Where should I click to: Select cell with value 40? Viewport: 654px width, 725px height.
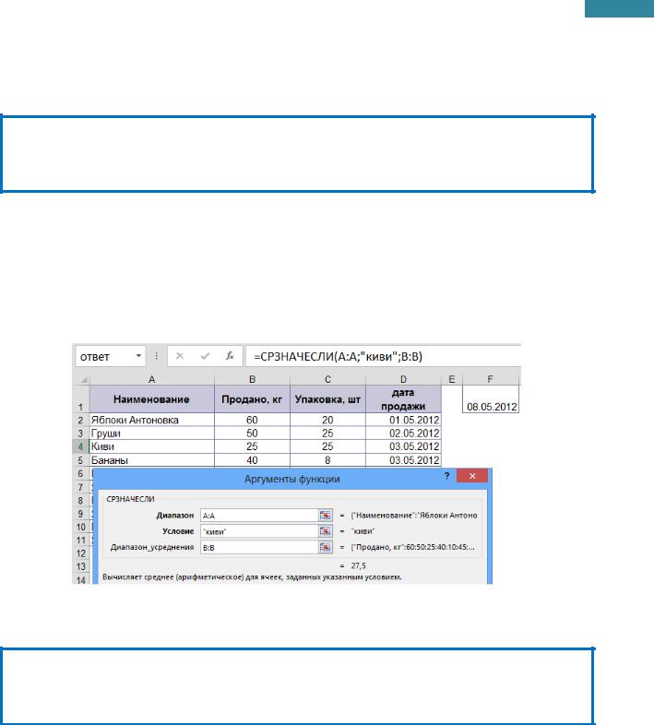252,460
